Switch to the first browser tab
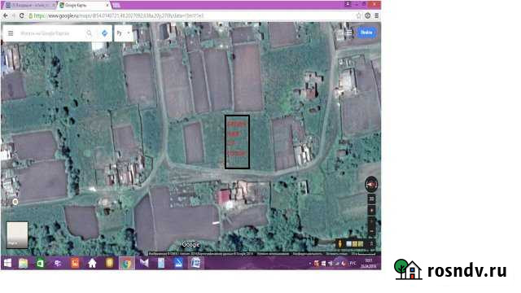This screenshot has width=521, height=293. click(x=29, y=6)
